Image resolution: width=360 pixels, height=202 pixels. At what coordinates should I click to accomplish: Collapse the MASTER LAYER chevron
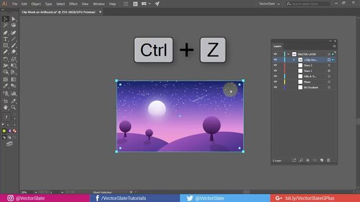pos(289,54)
